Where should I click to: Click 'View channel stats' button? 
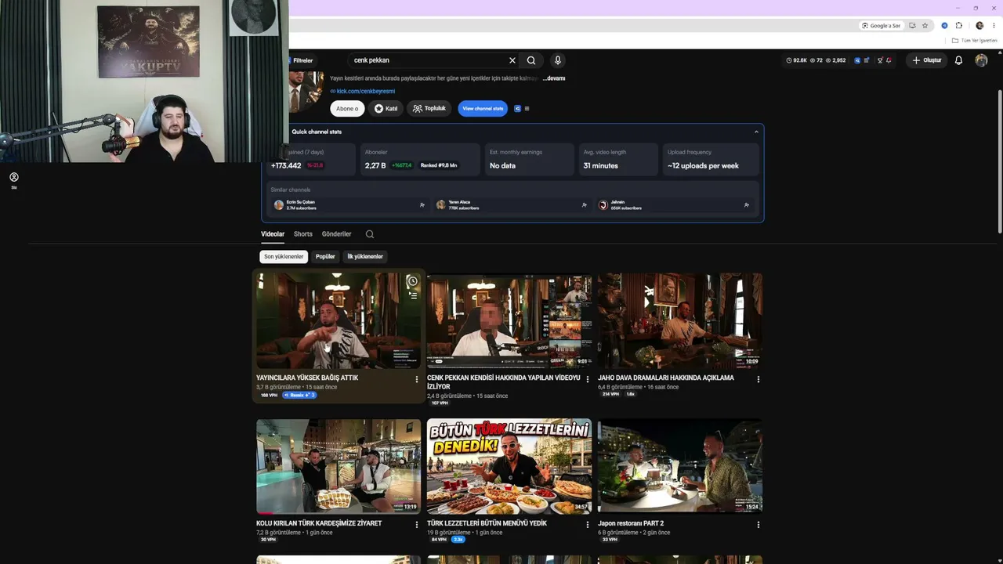click(x=483, y=109)
